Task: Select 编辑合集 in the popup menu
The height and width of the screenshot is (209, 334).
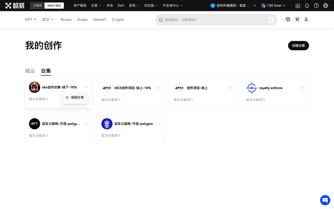Action: [75, 97]
